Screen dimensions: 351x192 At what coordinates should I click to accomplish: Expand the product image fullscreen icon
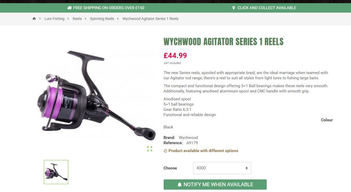[x=150, y=149]
